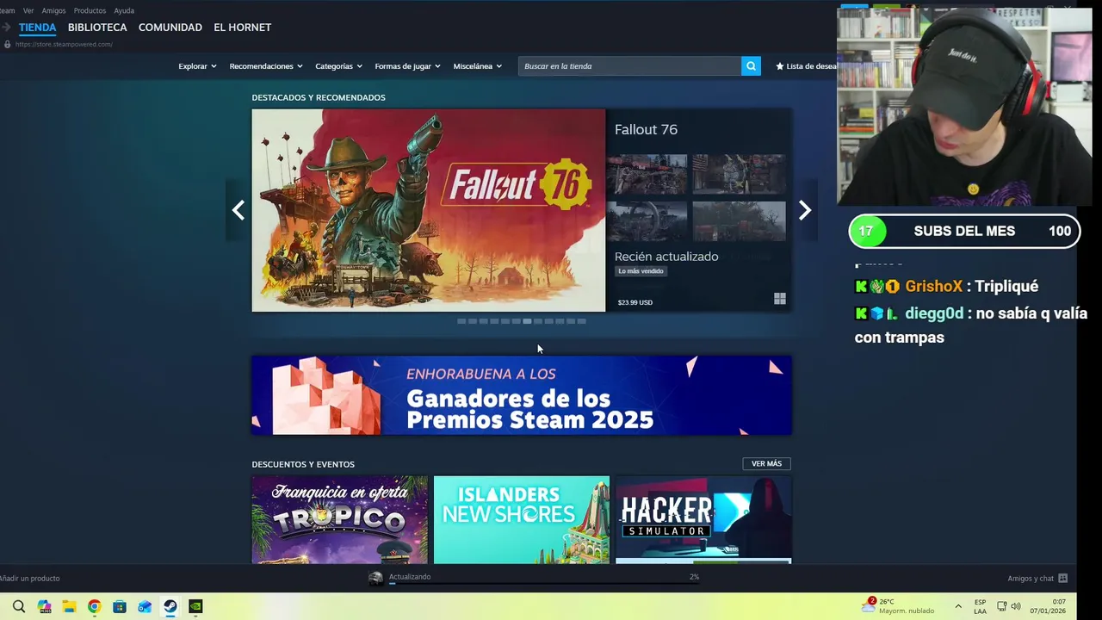
Task: Click the store URL address text
Action: pyautogui.click(x=64, y=45)
